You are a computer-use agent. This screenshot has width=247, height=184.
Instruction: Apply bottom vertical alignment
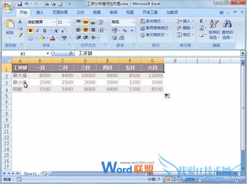tap(93, 22)
